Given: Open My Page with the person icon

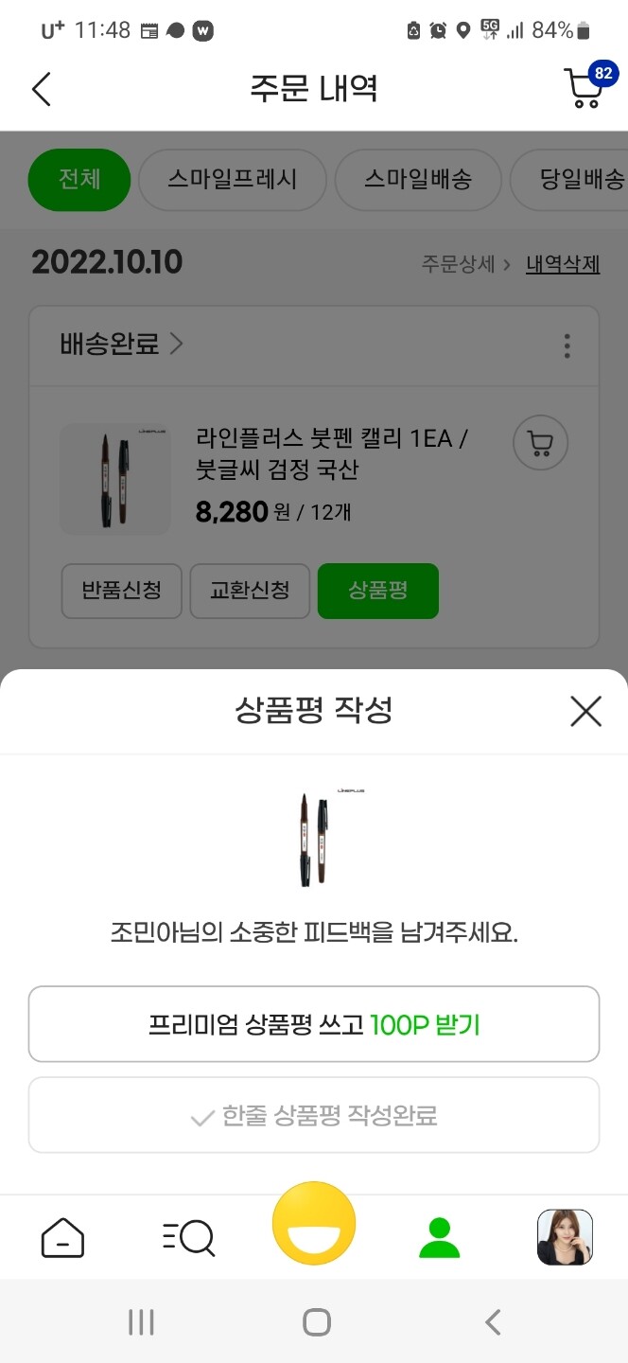Looking at the screenshot, I should 439,1235.
